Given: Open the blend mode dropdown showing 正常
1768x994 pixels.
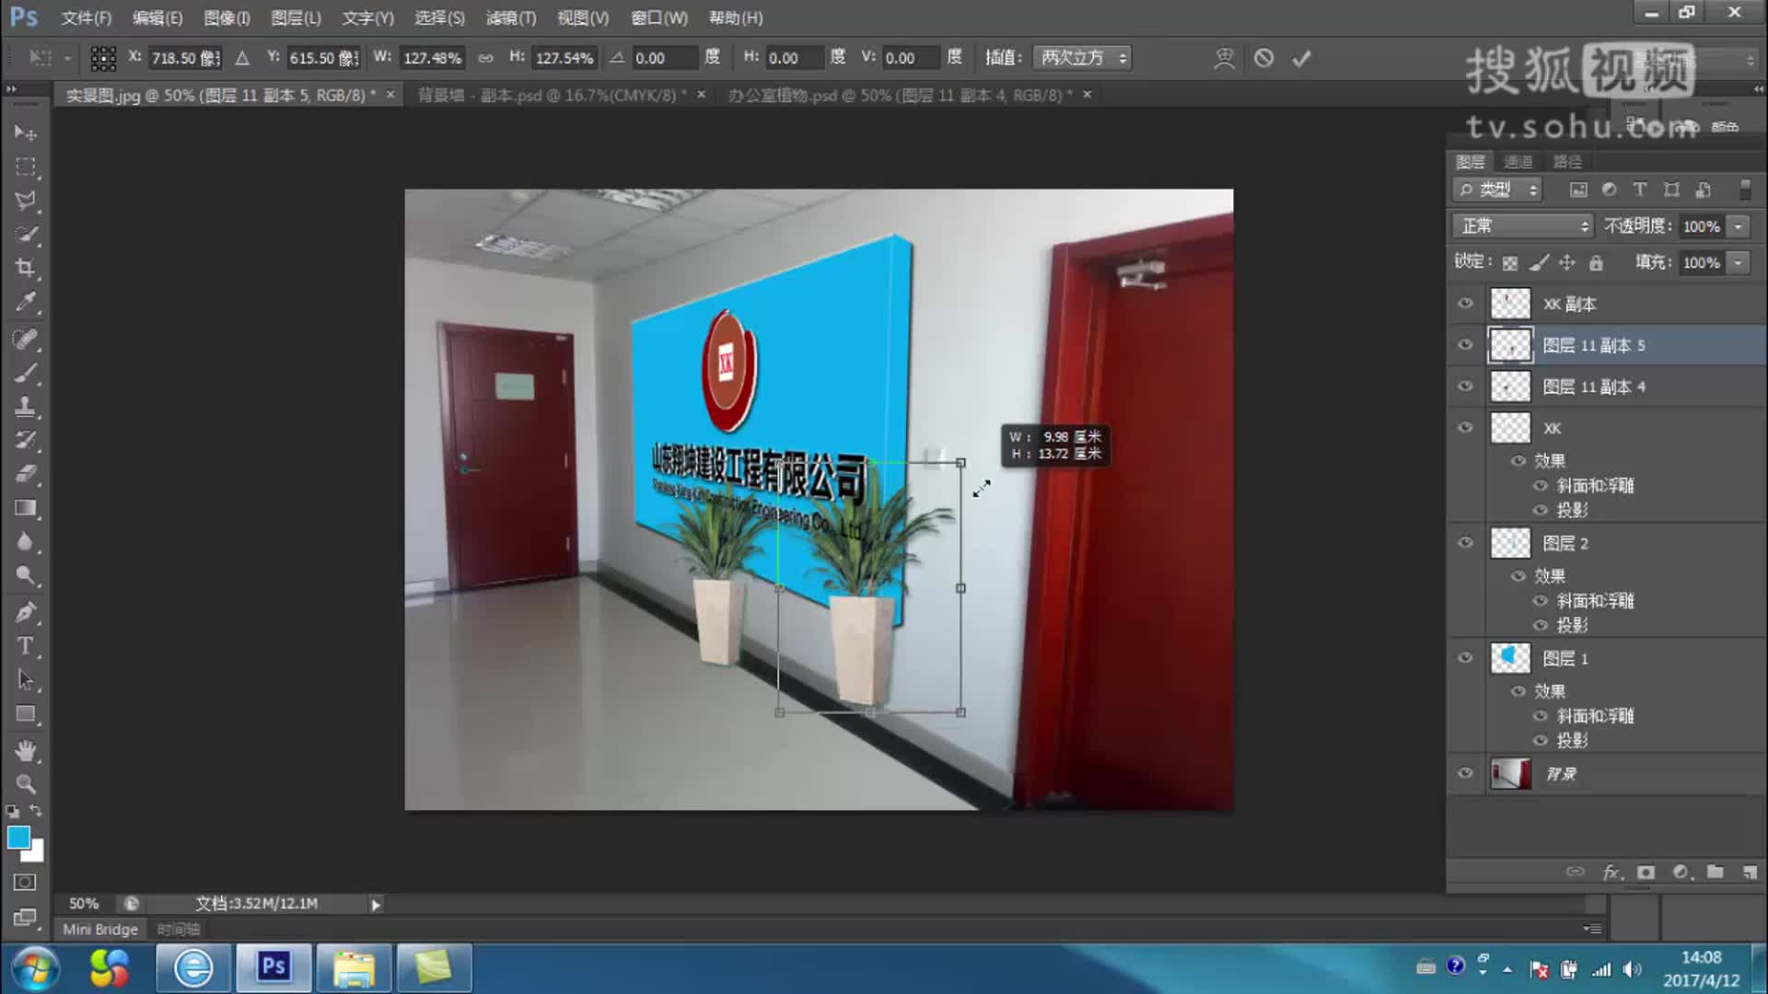Looking at the screenshot, I should [1519, 225].
